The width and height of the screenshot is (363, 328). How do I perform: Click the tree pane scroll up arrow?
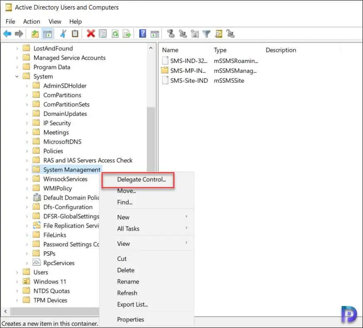[x=151, y=48]
